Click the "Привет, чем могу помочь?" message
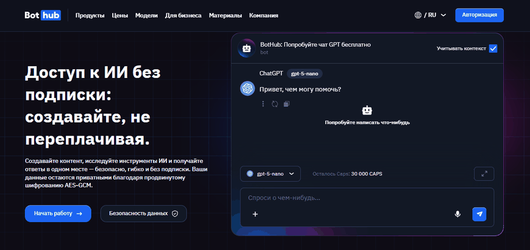Screen dimensions: 530x250 [300, 89]
